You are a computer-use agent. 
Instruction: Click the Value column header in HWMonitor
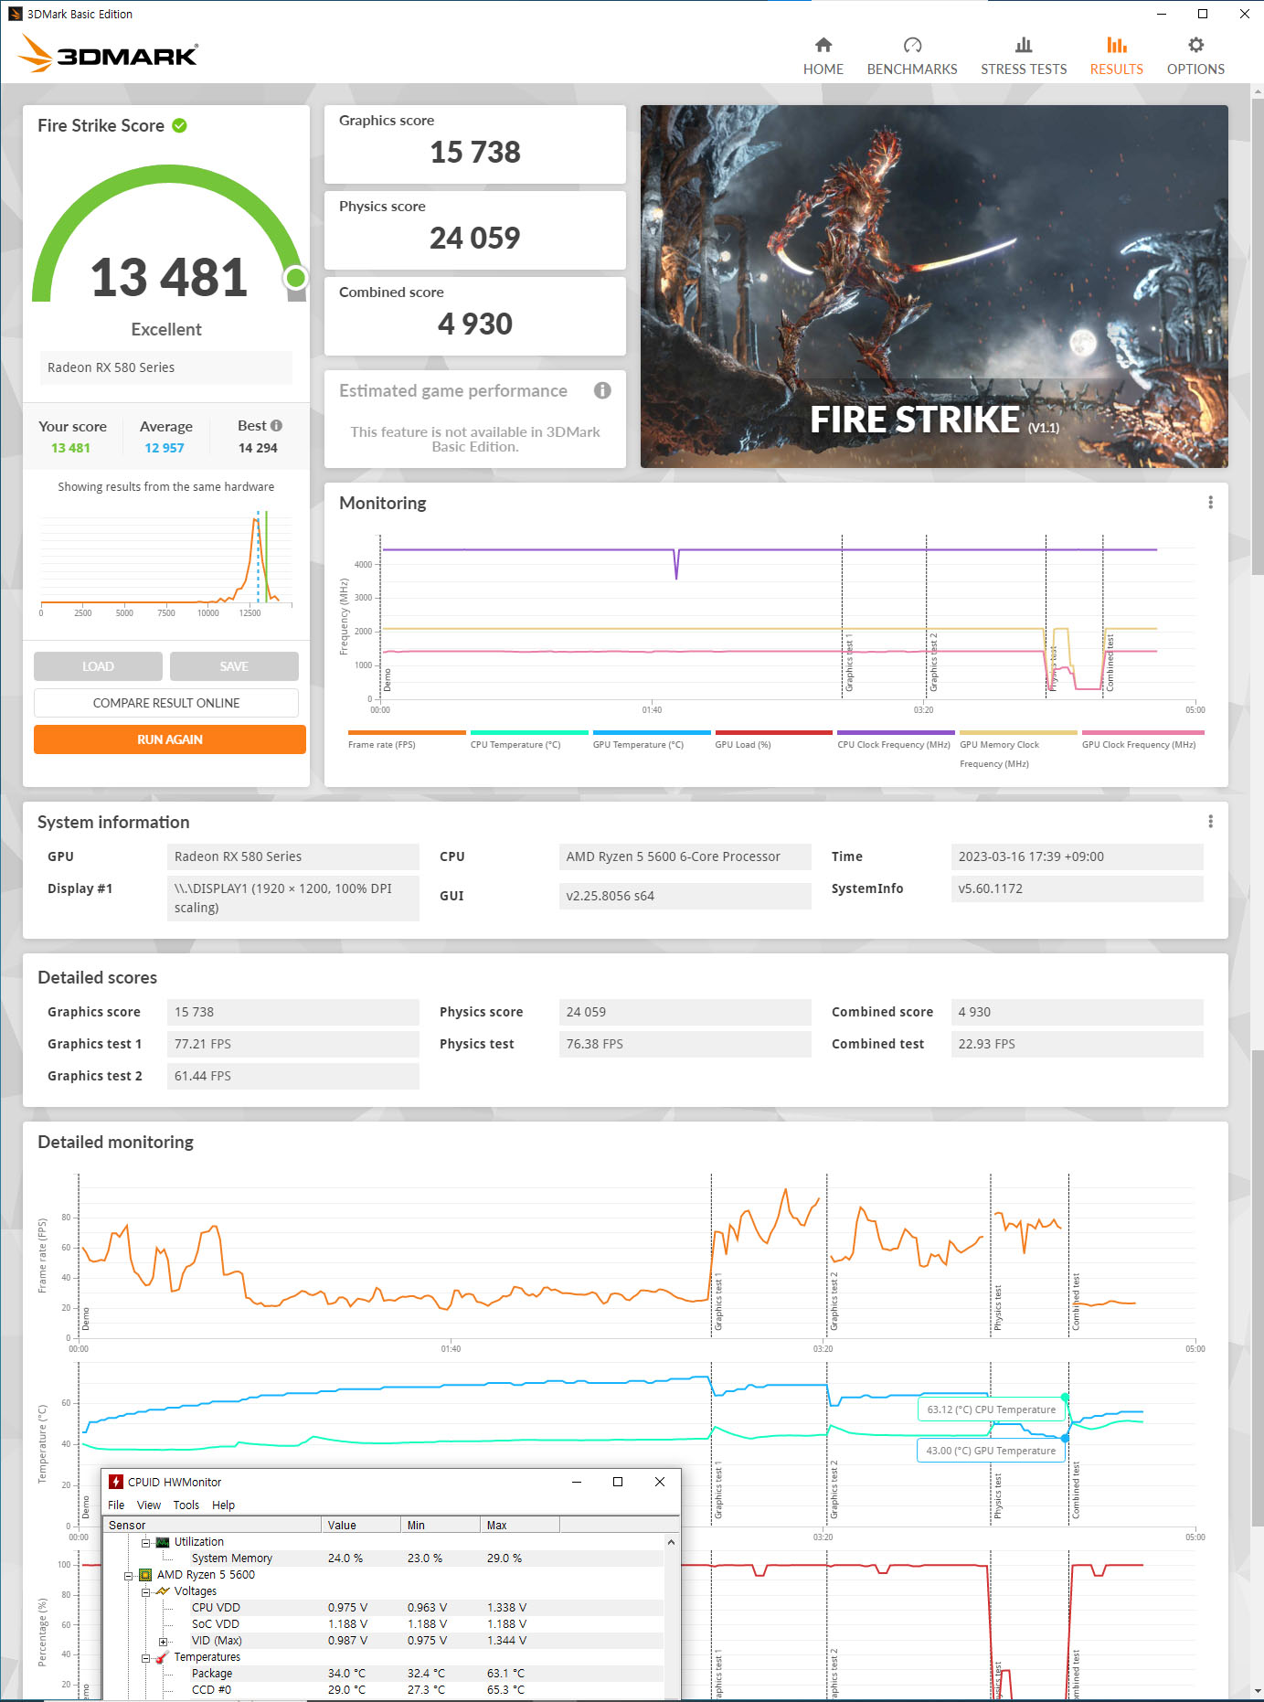361,1525
